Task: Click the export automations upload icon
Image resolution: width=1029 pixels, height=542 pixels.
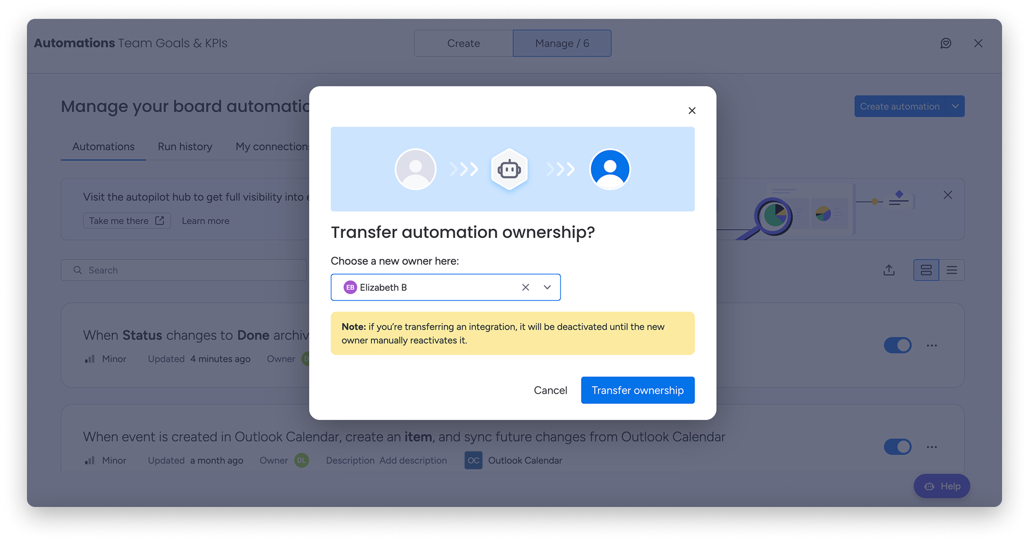Action: pyautogui.click(x=889, y=270)
